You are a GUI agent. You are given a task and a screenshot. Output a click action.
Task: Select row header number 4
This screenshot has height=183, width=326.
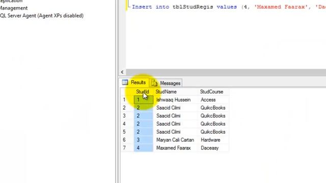pyautogui.click(x=127, y=124)
